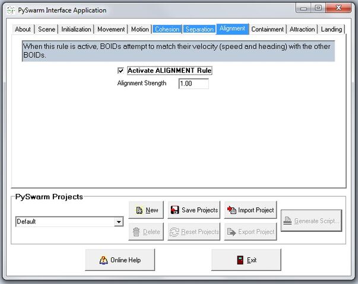Click the trash can Delete icon
The image size is (358, 284).
(137, 232)
